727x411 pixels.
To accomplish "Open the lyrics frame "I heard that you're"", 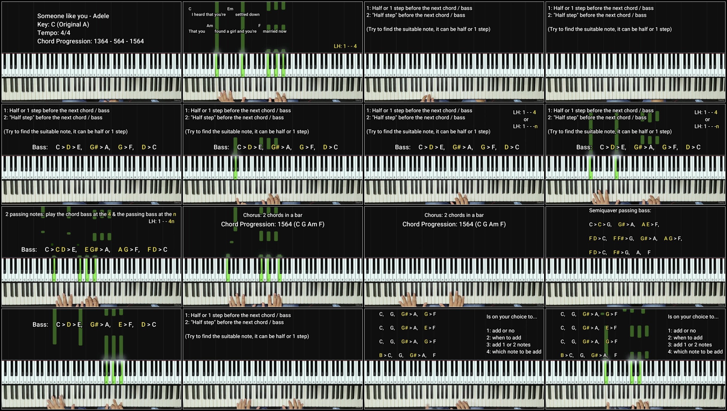I will 273,52.
